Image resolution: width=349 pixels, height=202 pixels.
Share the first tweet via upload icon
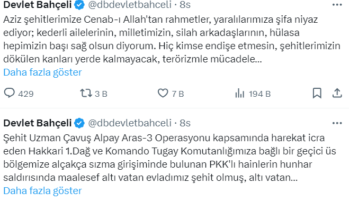tap(337, 93)
